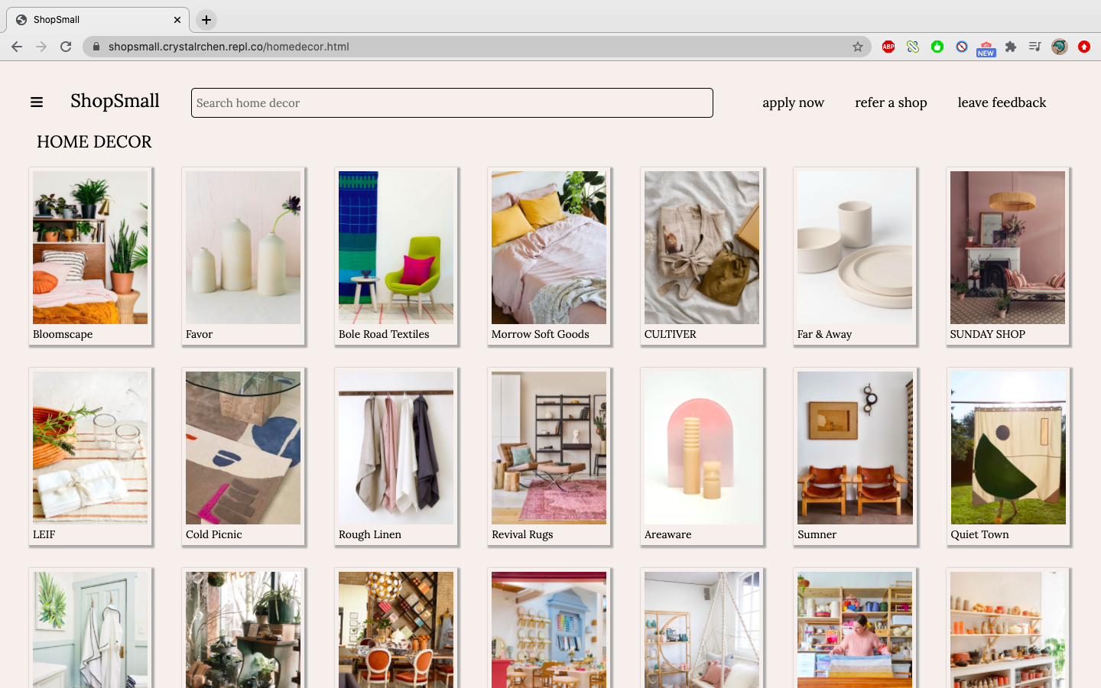The image size is (1101, 688).
Task: Click the red update arrow icon
Action: pyautogui.click(x=1084, y=47)
